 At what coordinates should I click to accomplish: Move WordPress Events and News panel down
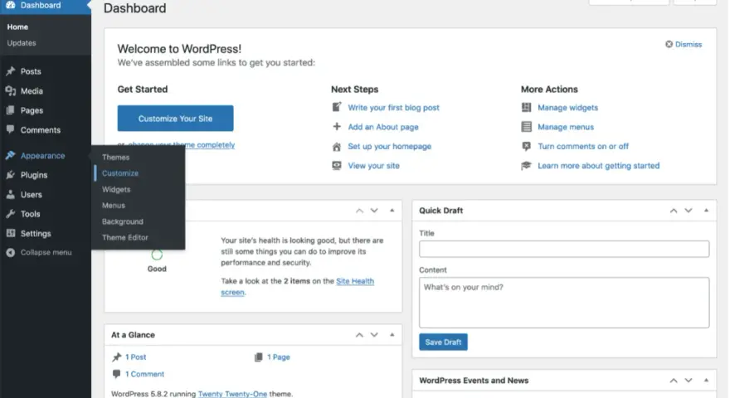click(x=688, y=381)
